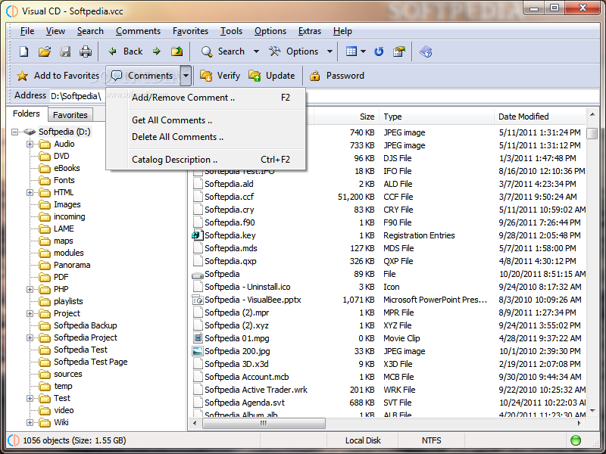This screenshot has height=454, width=606.
Task: Select the file Softpedia Agenda.svt
Action: coord(245,403)
